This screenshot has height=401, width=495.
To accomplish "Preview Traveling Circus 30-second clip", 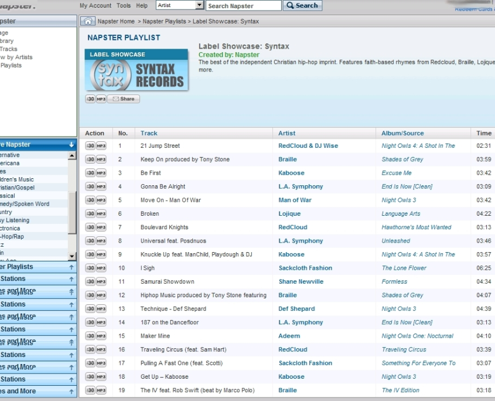I will (x=90, y=349).
